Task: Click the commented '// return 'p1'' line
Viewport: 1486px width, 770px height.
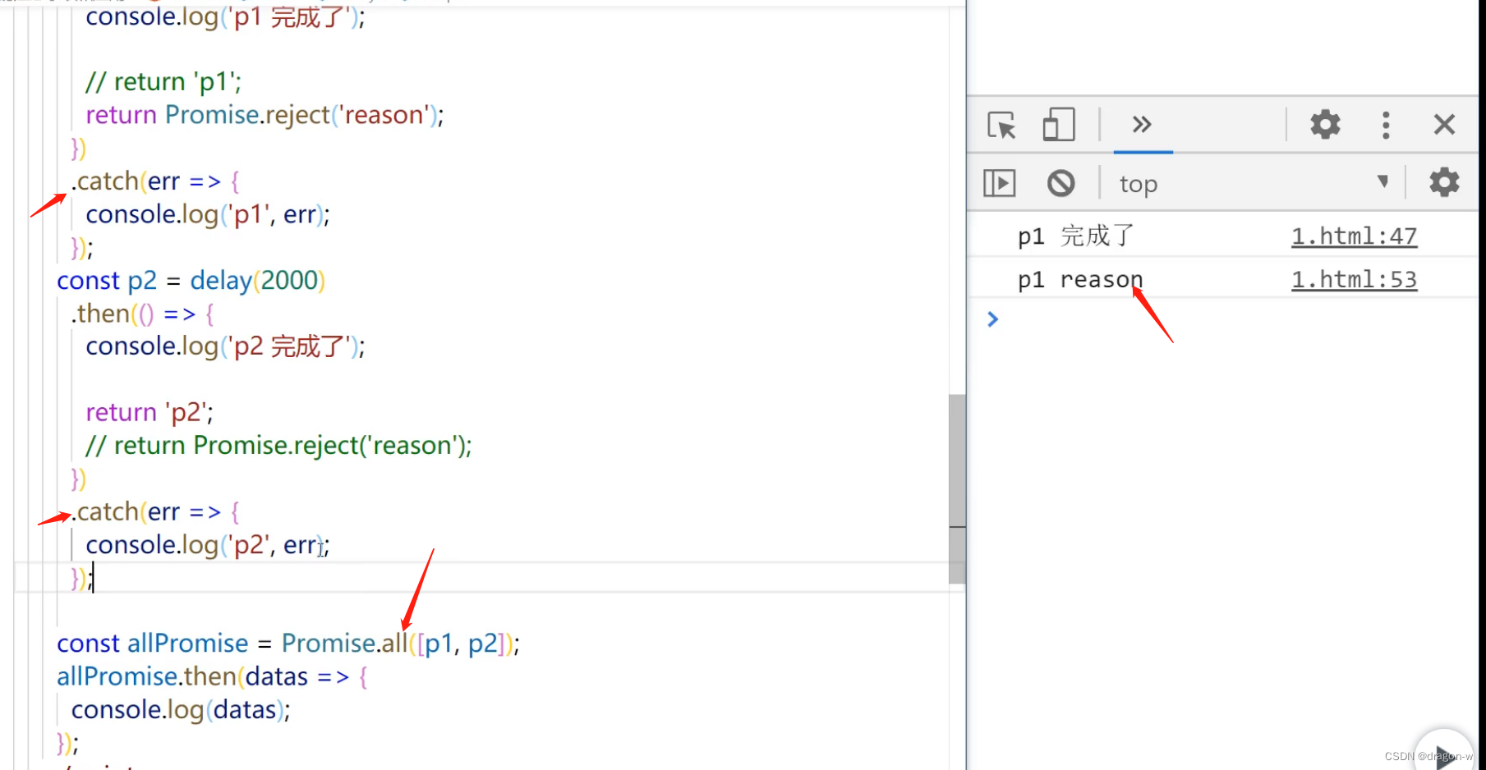Action: [x=163, y=82]
